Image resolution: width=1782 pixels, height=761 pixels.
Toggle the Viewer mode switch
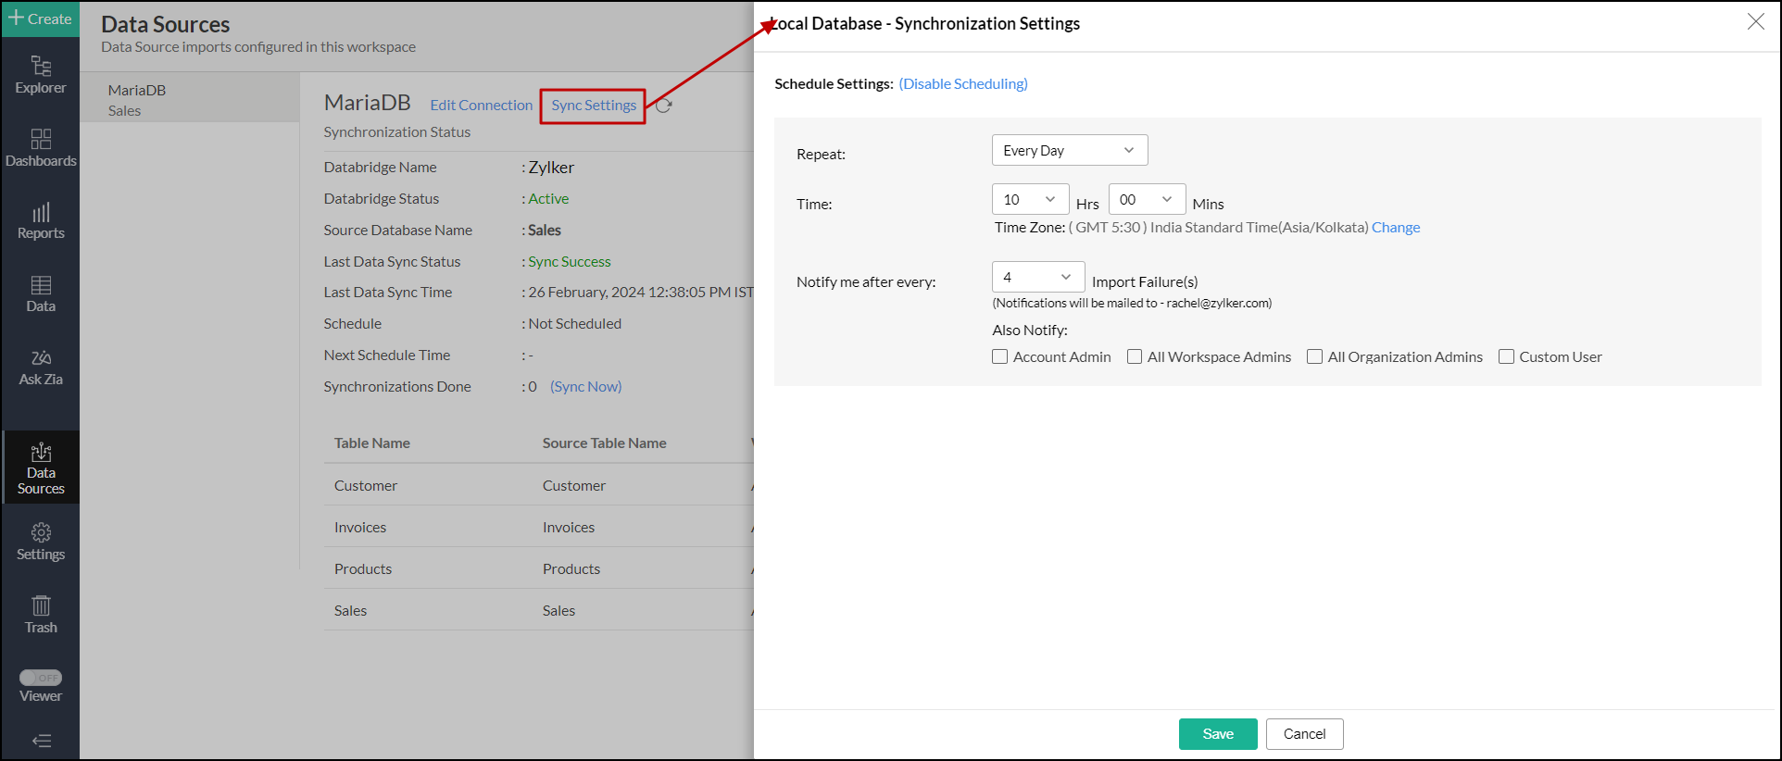[x=41, y=678]
